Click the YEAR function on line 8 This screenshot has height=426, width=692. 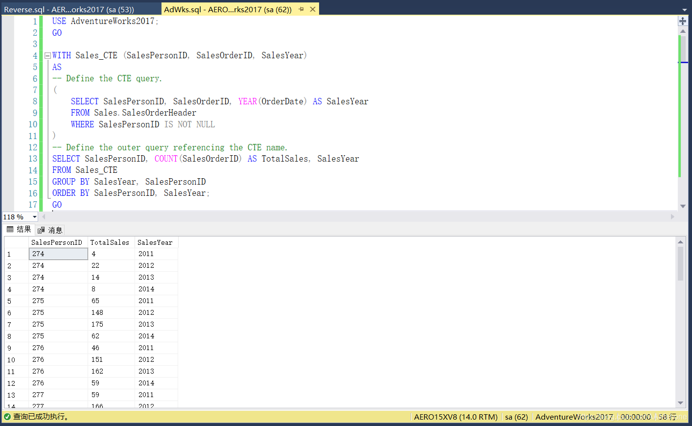(x=248, y=101)
